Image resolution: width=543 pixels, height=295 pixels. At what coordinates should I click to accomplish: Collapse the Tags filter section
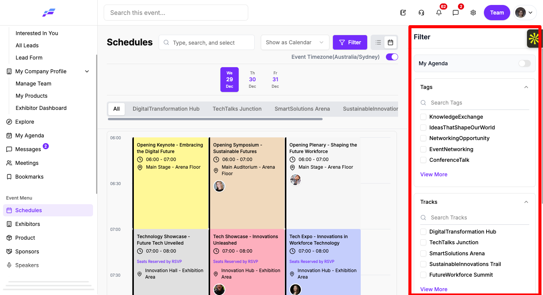coord(526,87)
